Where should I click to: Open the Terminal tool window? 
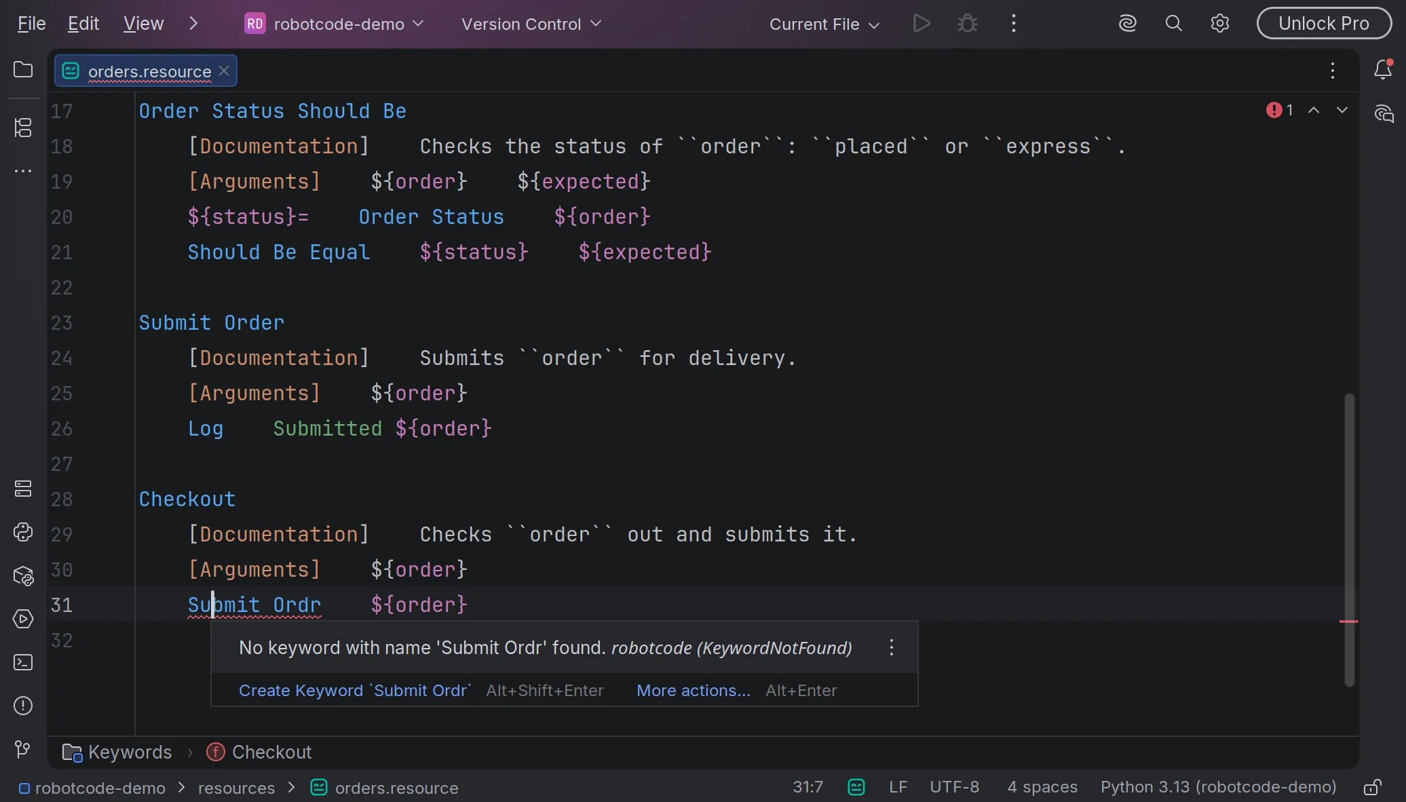coord(23,662)
